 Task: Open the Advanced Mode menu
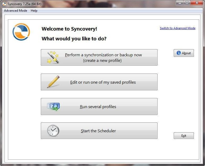pyautogui.click(x=16, y=11)
